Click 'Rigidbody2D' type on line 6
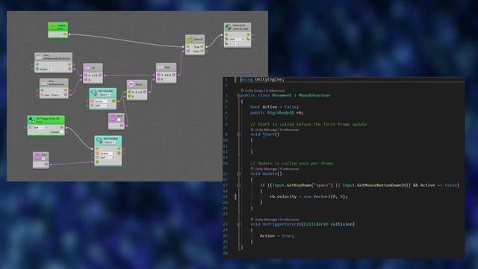 (281, 113)
